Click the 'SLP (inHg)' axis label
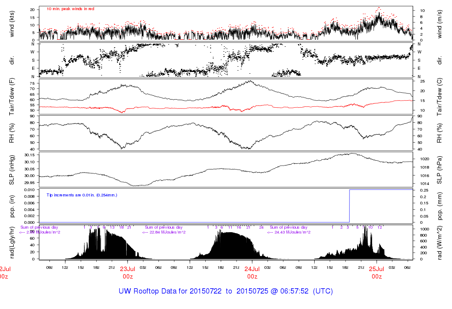Viewport: 452px width, 309px height. click(12, 170)
